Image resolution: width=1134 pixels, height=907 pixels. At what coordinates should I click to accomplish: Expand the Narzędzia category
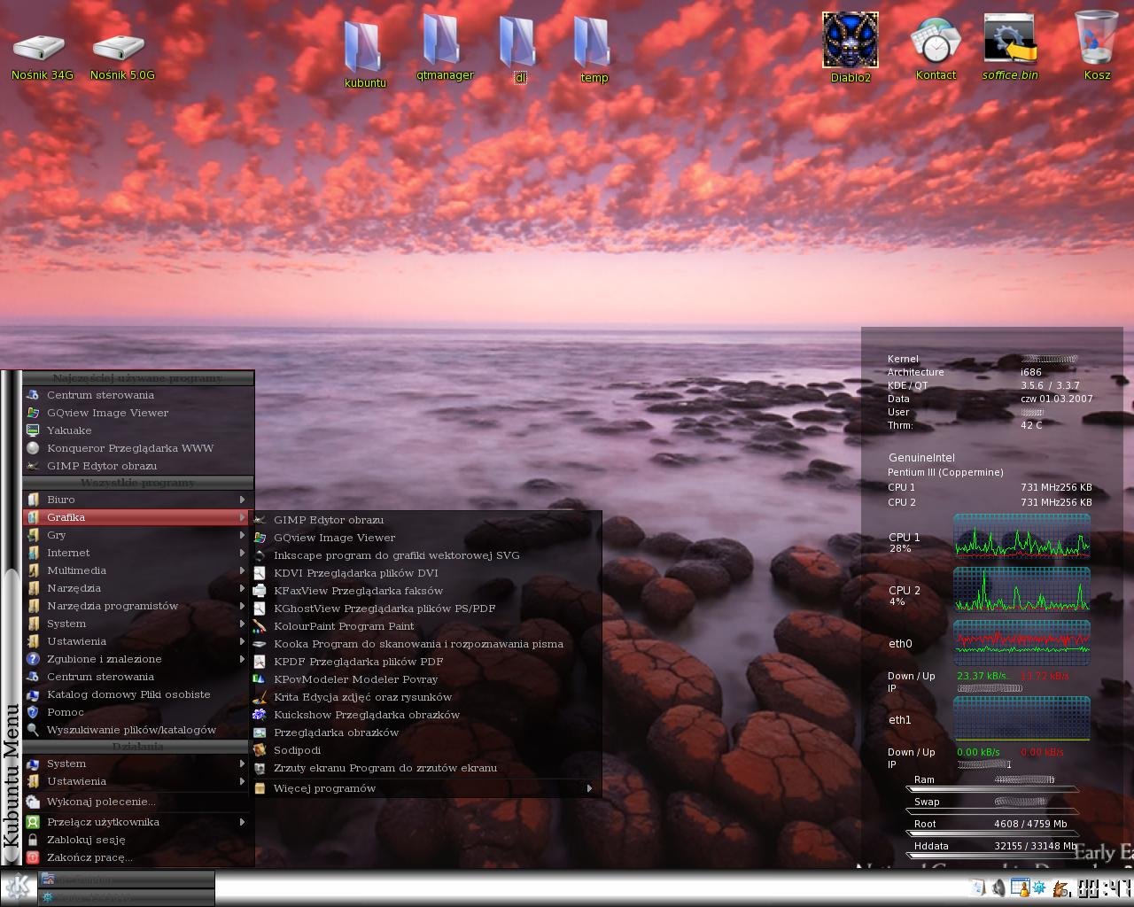[136, 588]
